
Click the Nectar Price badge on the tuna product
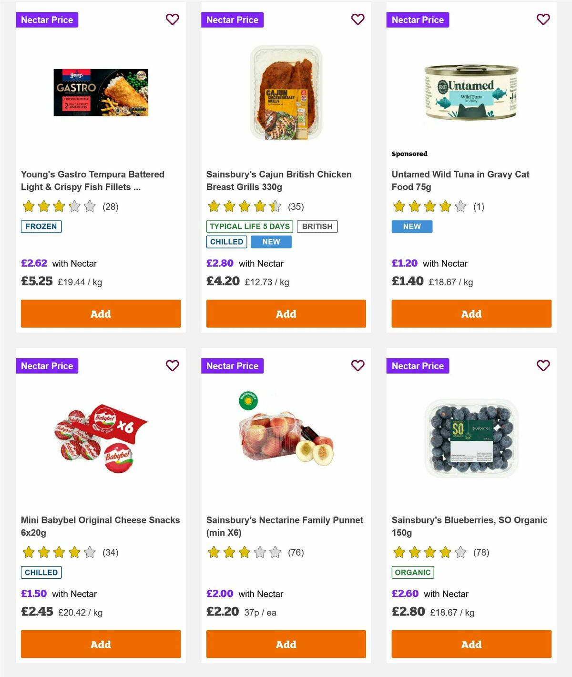point(418,20)
